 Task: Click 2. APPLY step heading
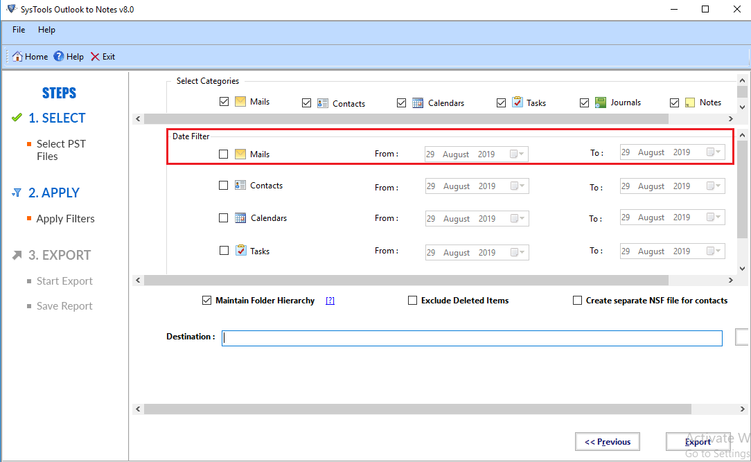pos(54,193)
